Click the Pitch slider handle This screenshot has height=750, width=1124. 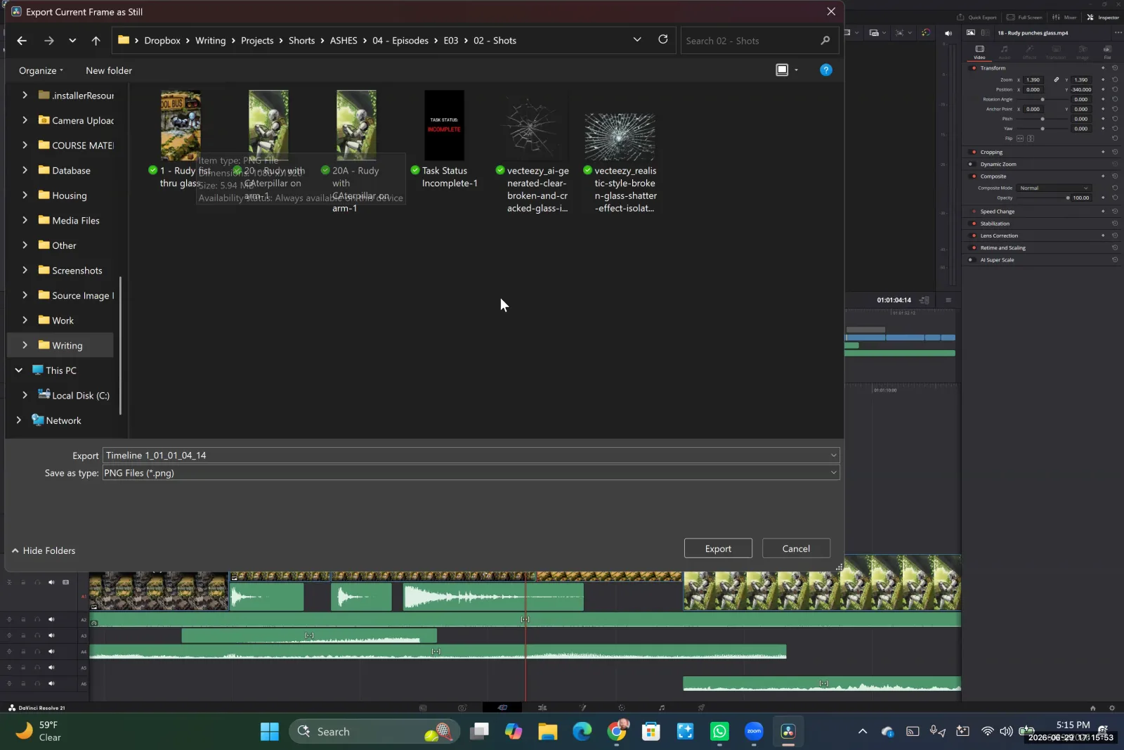tap(1043, 119)
